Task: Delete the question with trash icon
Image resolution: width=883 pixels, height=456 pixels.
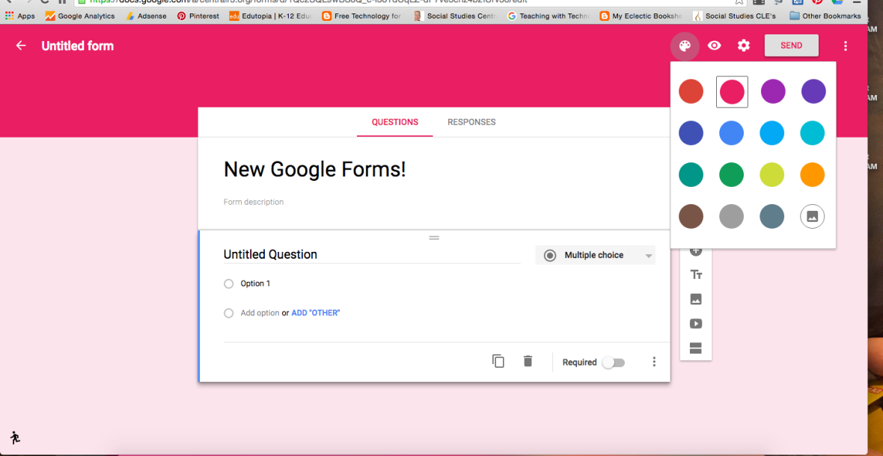Action: pyautogui.click(x=528, y=361)
